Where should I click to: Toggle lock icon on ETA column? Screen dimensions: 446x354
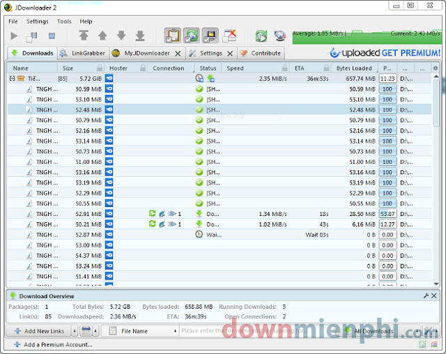(x=327, y=68)
